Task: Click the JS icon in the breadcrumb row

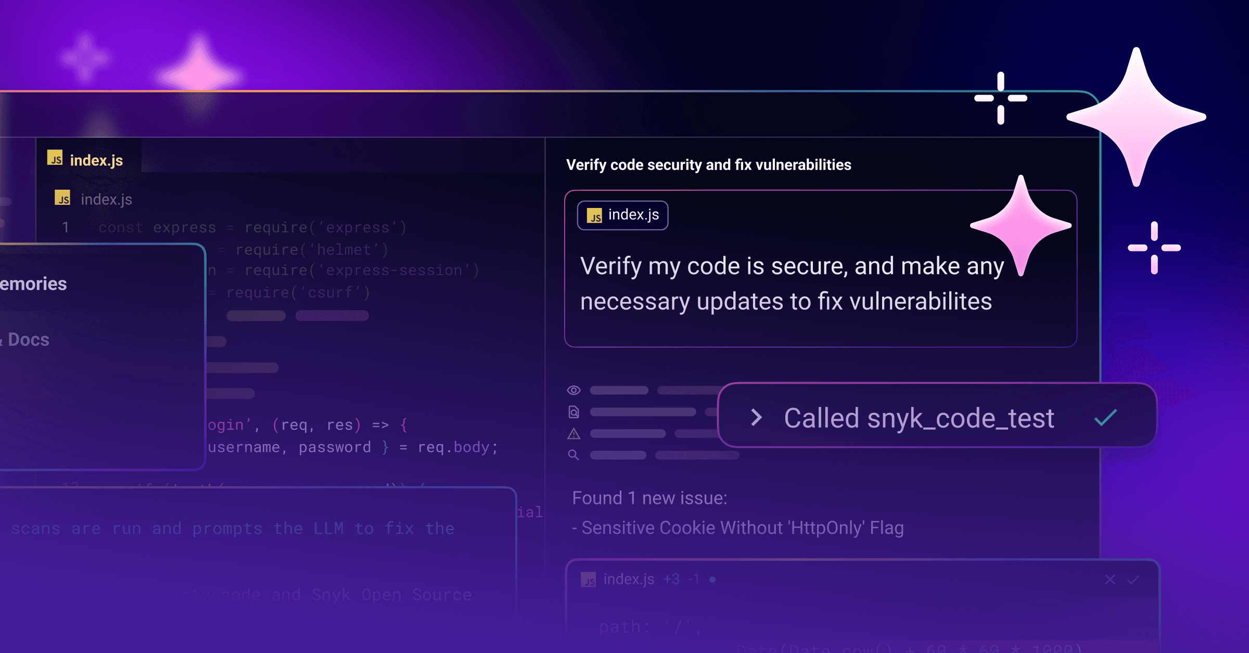Action: coord(62,198)
